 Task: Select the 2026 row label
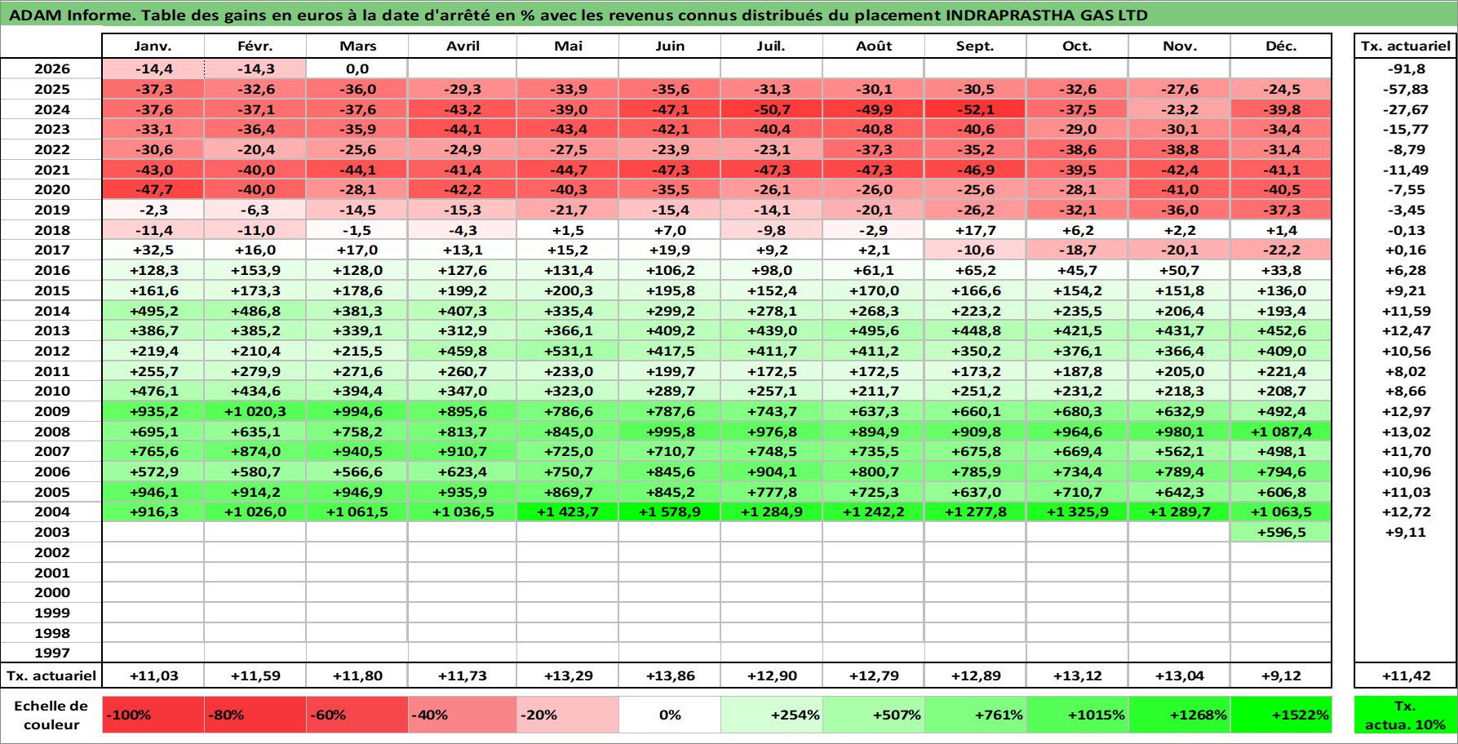[51, 69]
